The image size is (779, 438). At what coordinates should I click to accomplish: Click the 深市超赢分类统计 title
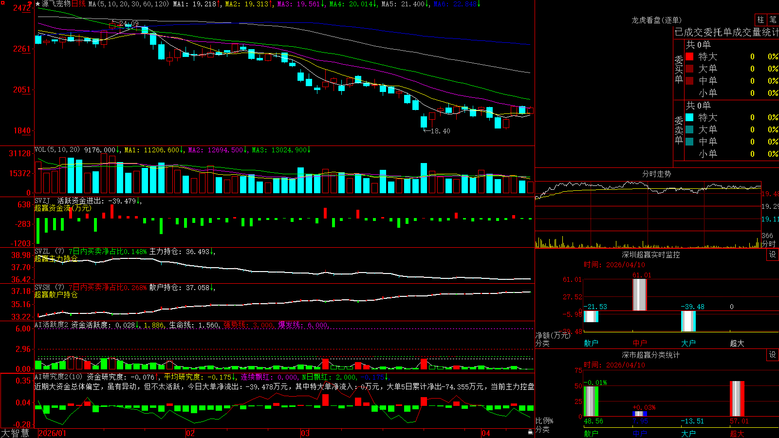(x=650, y=355)
